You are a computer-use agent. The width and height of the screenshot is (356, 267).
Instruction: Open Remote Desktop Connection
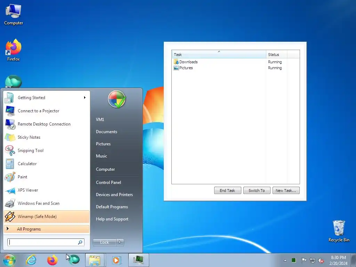click(47, 124)
